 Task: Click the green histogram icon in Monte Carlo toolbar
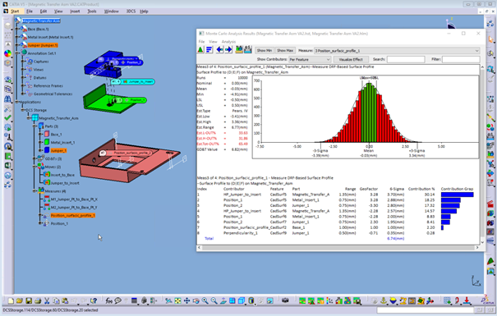(200, 50)
